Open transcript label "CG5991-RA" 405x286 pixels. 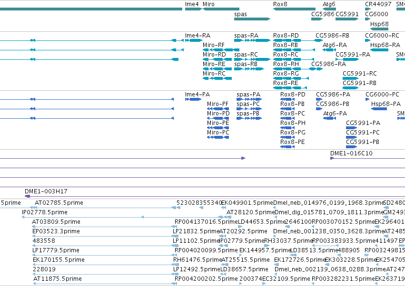353,55
